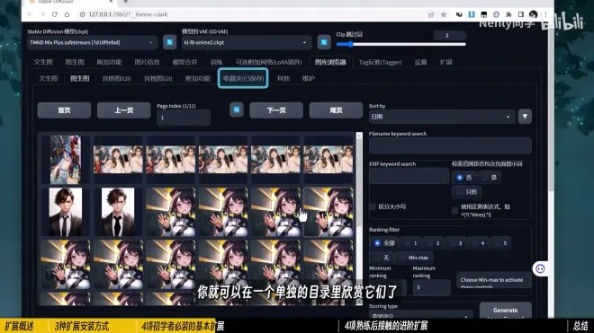Click the Maximum ranking field showing 5
The height and width of the screenshot is (333, 594).
coord(431,287)
